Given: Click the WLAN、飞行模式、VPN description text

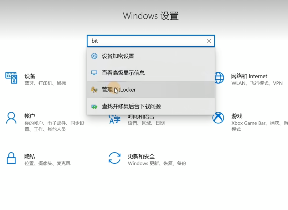Looking at the screenshot, I should pos(257,83).
